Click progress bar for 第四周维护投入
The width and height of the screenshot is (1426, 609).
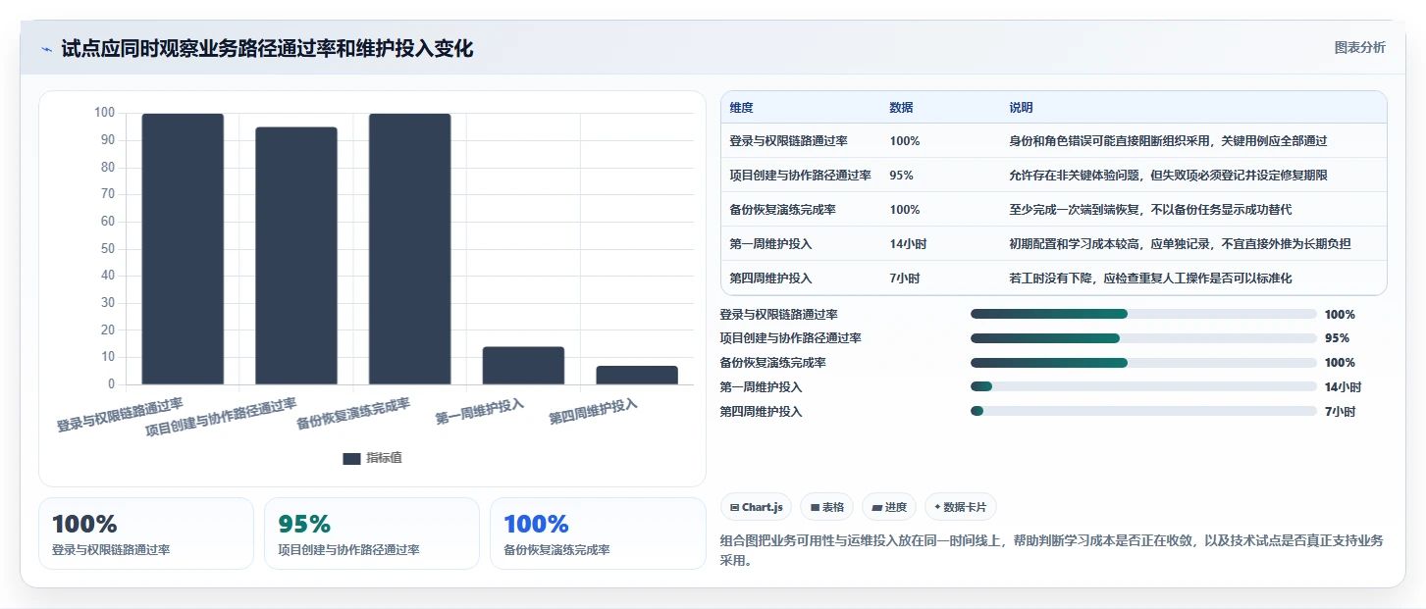1143,412
